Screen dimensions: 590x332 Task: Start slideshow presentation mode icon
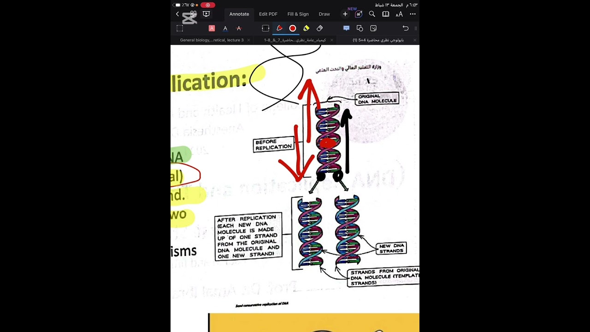206,14
